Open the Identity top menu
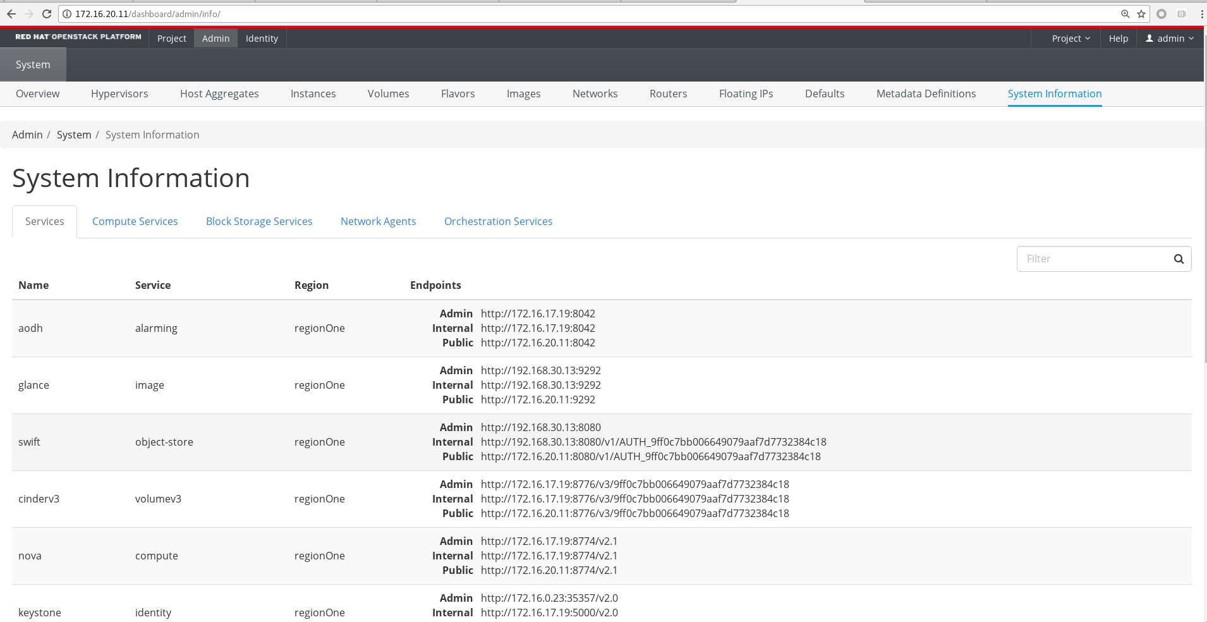Screen dimensions: 1207x622 click(x=262, y=39)
